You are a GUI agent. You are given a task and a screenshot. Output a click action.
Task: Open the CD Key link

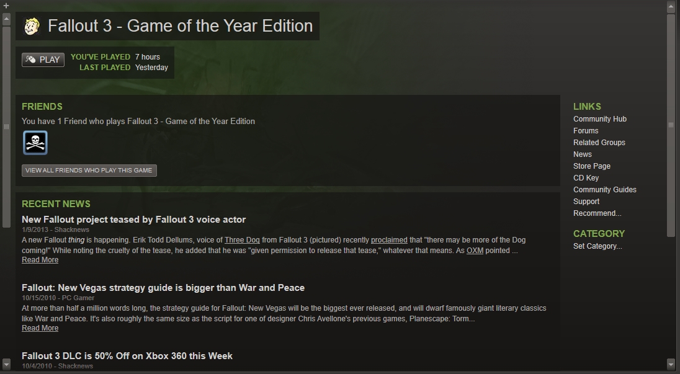pos(586,178)
